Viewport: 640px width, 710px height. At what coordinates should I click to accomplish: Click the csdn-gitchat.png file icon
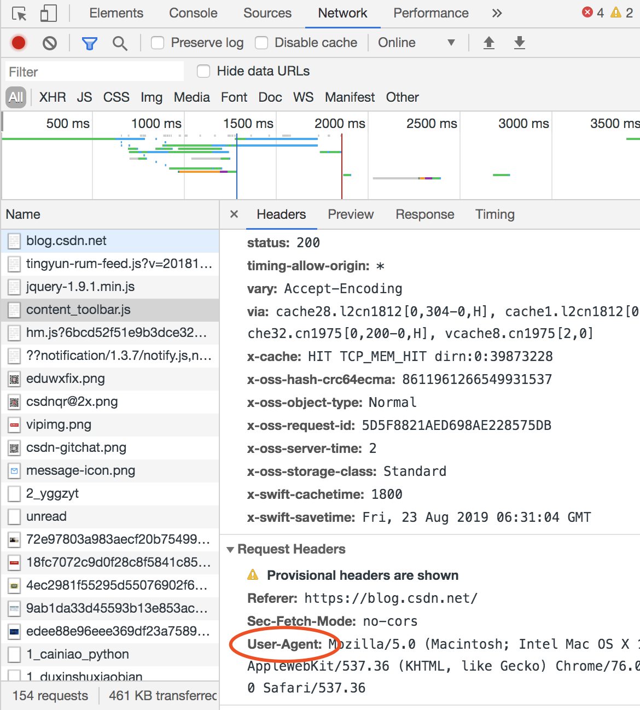tap(15, 448)
